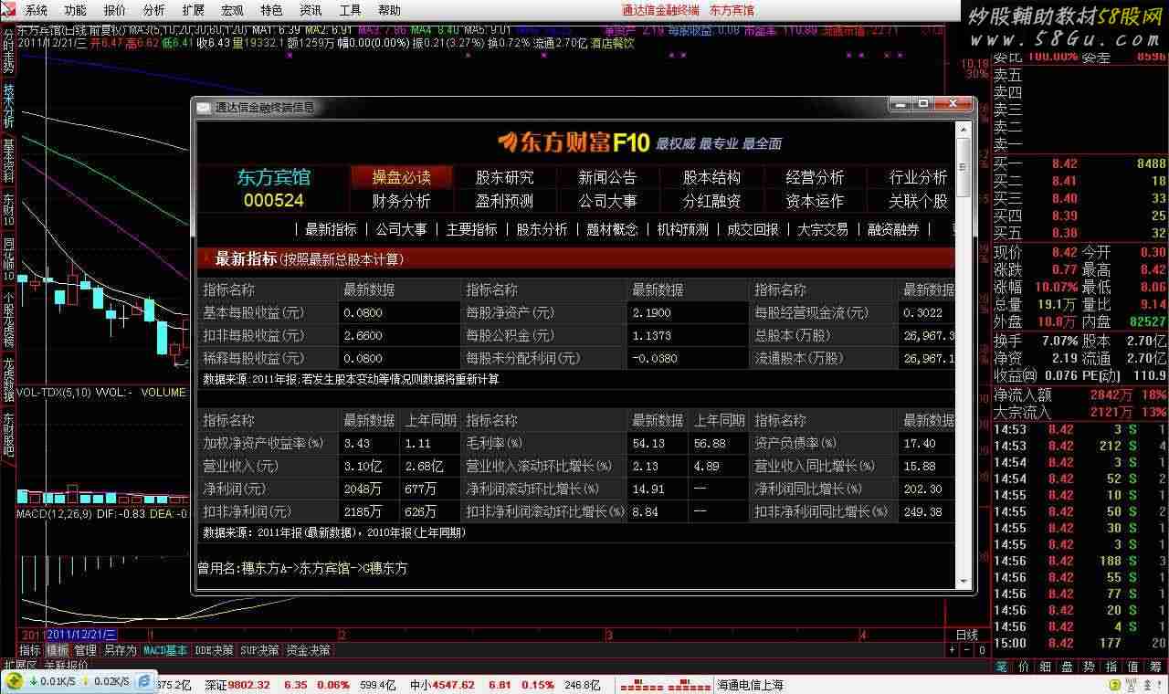1169x694 pixels.
Task: Click the blue browser icon beside speed display
Action: pyautogui.click(x=145, y=681)
